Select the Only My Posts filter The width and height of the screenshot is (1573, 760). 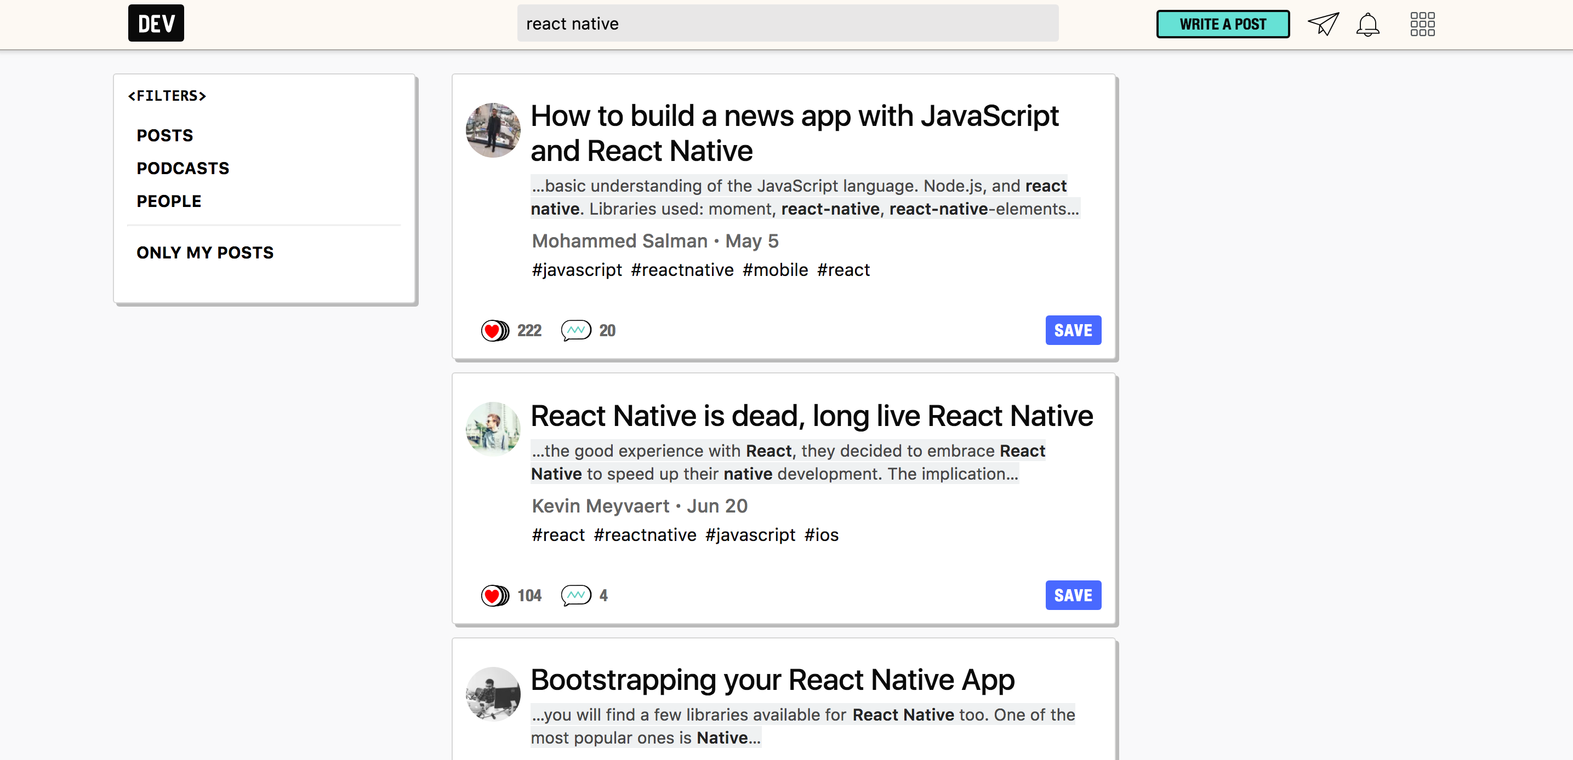(205, 252)
